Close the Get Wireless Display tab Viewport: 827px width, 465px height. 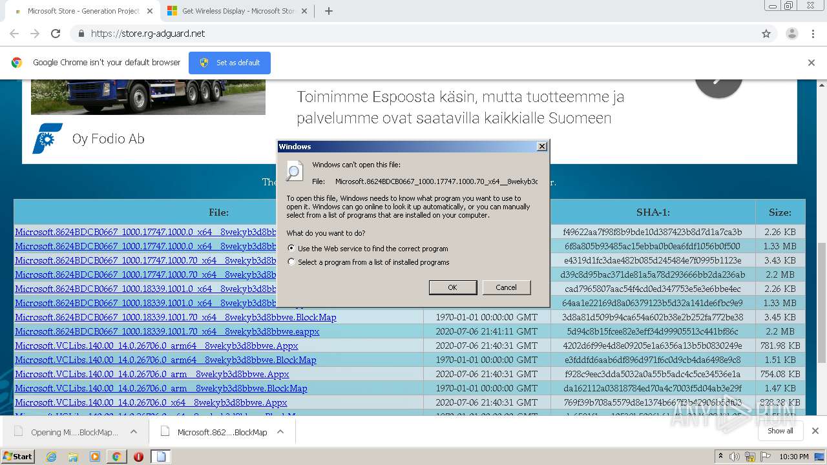(306, 11)
